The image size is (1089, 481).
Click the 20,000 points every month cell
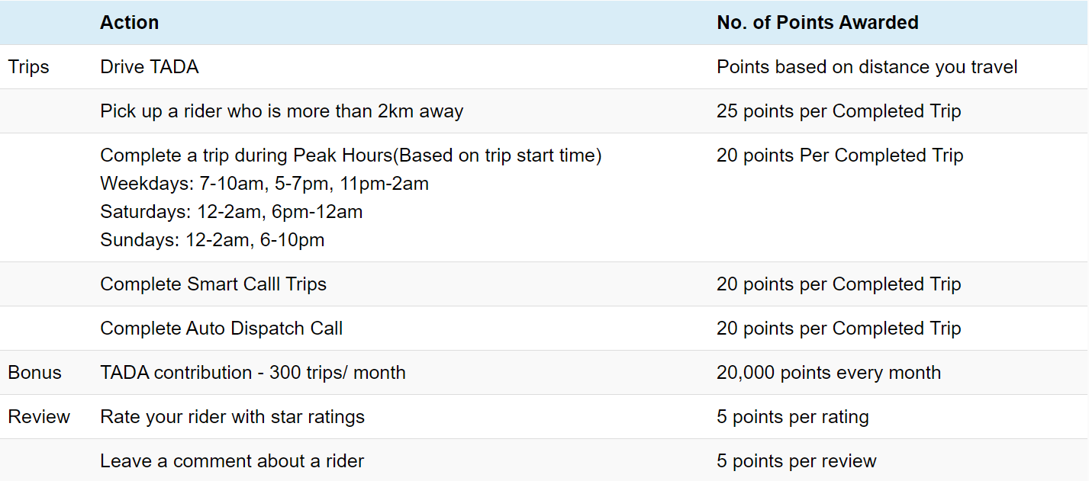pyautogui.click(x=829, y=373)
